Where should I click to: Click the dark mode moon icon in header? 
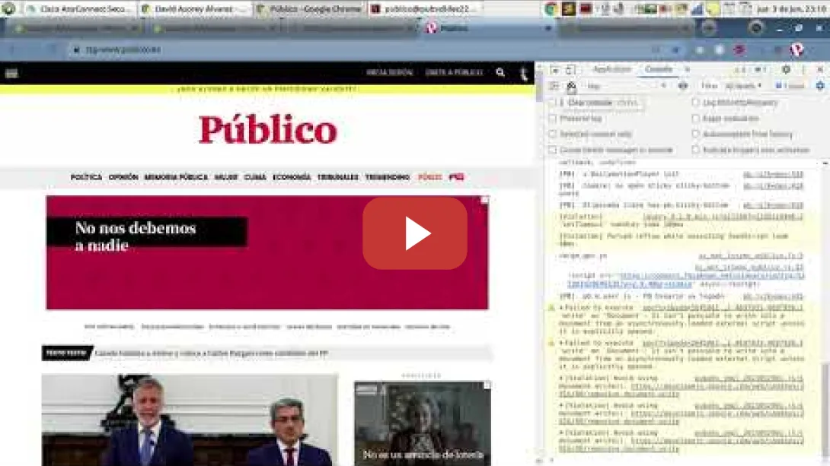pyautogui.click(x=524, y=74)
